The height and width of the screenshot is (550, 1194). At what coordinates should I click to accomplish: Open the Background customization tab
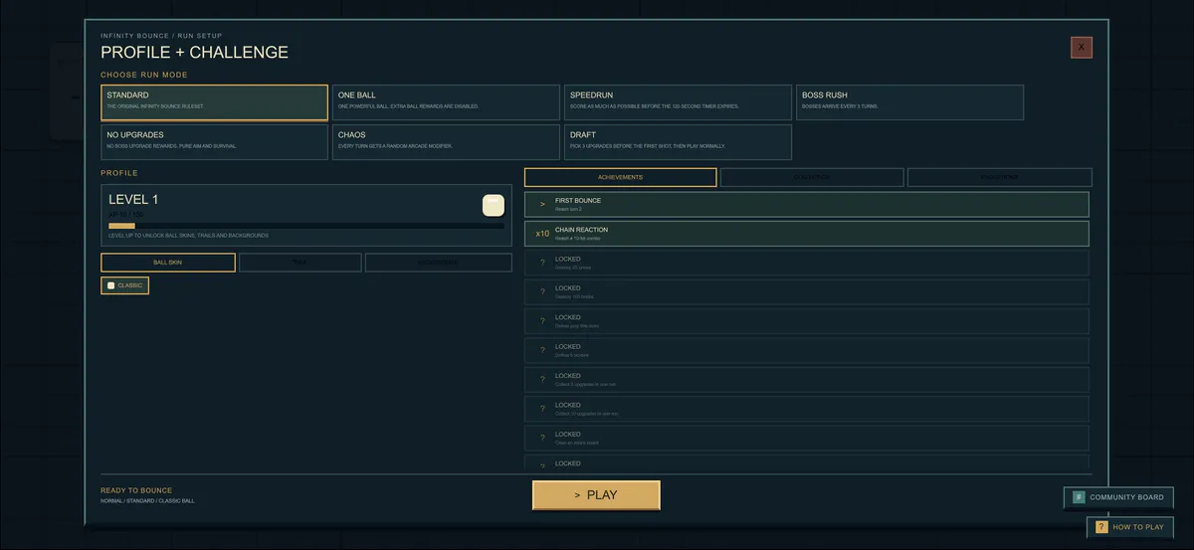click(439, 263)
